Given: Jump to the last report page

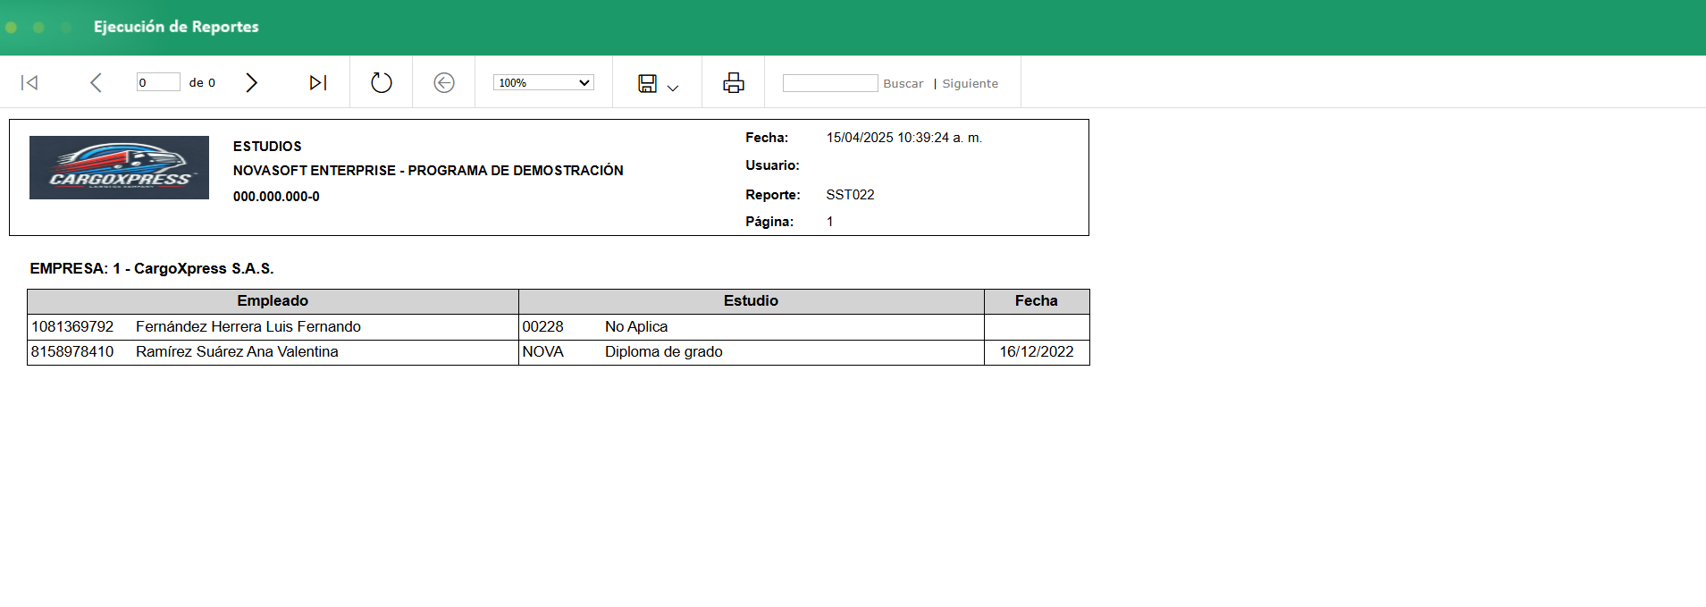Looking at the screenshot, I should [318, 83].
